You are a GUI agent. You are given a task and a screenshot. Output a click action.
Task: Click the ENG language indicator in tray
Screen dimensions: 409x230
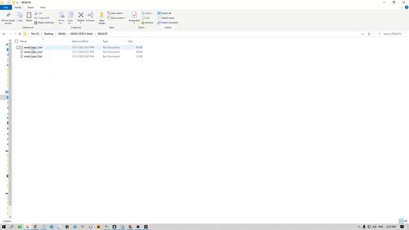tap(381, 227)
